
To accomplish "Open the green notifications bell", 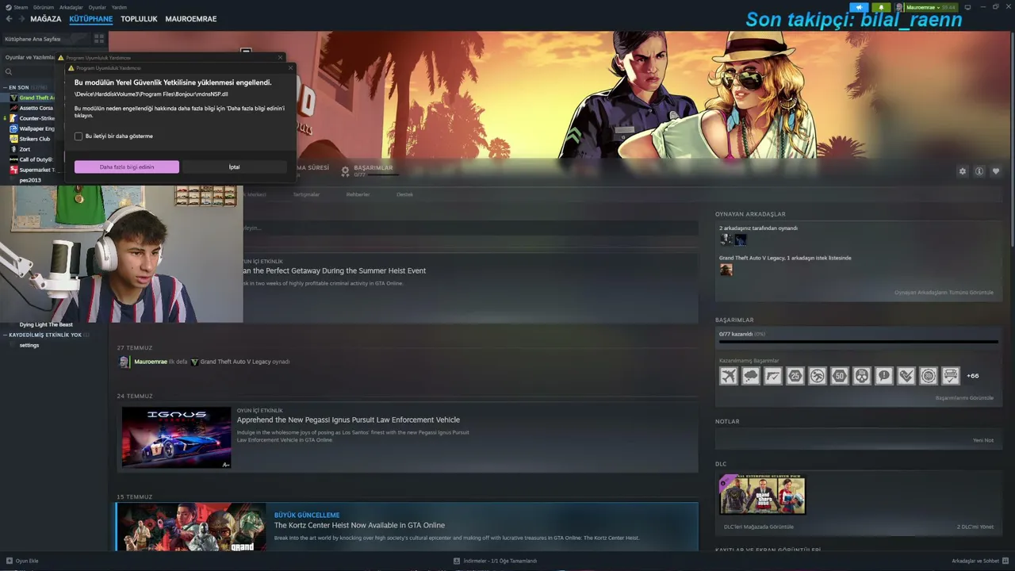I will coord(881,7).
